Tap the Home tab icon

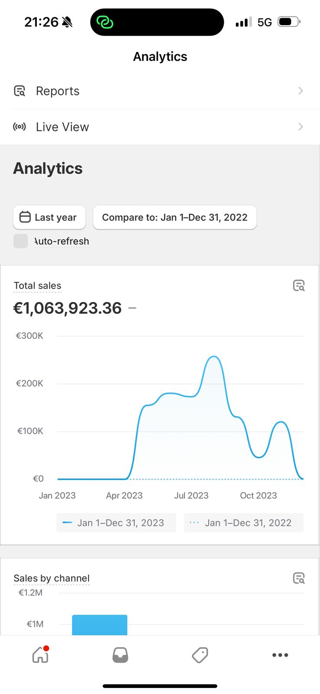tap(40, 655)
